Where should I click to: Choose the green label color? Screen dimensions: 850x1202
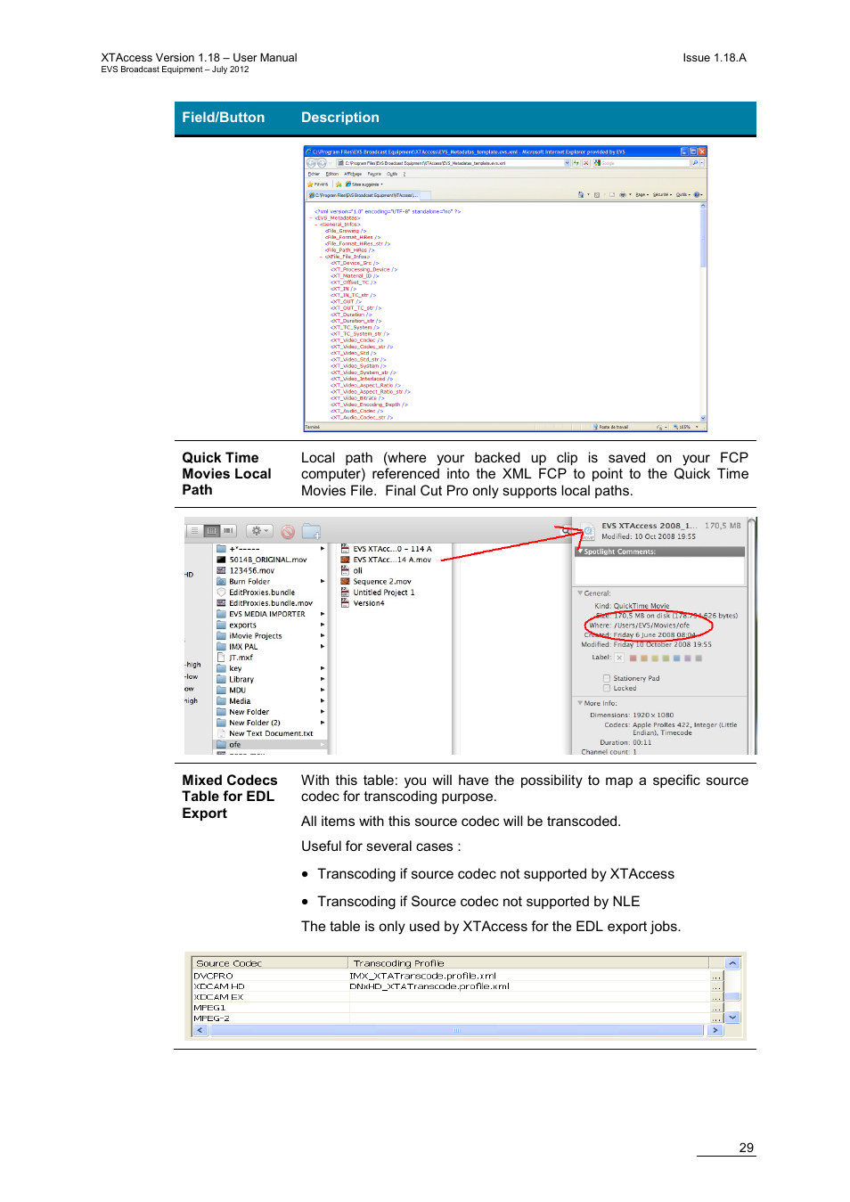(x=666, y=658)
